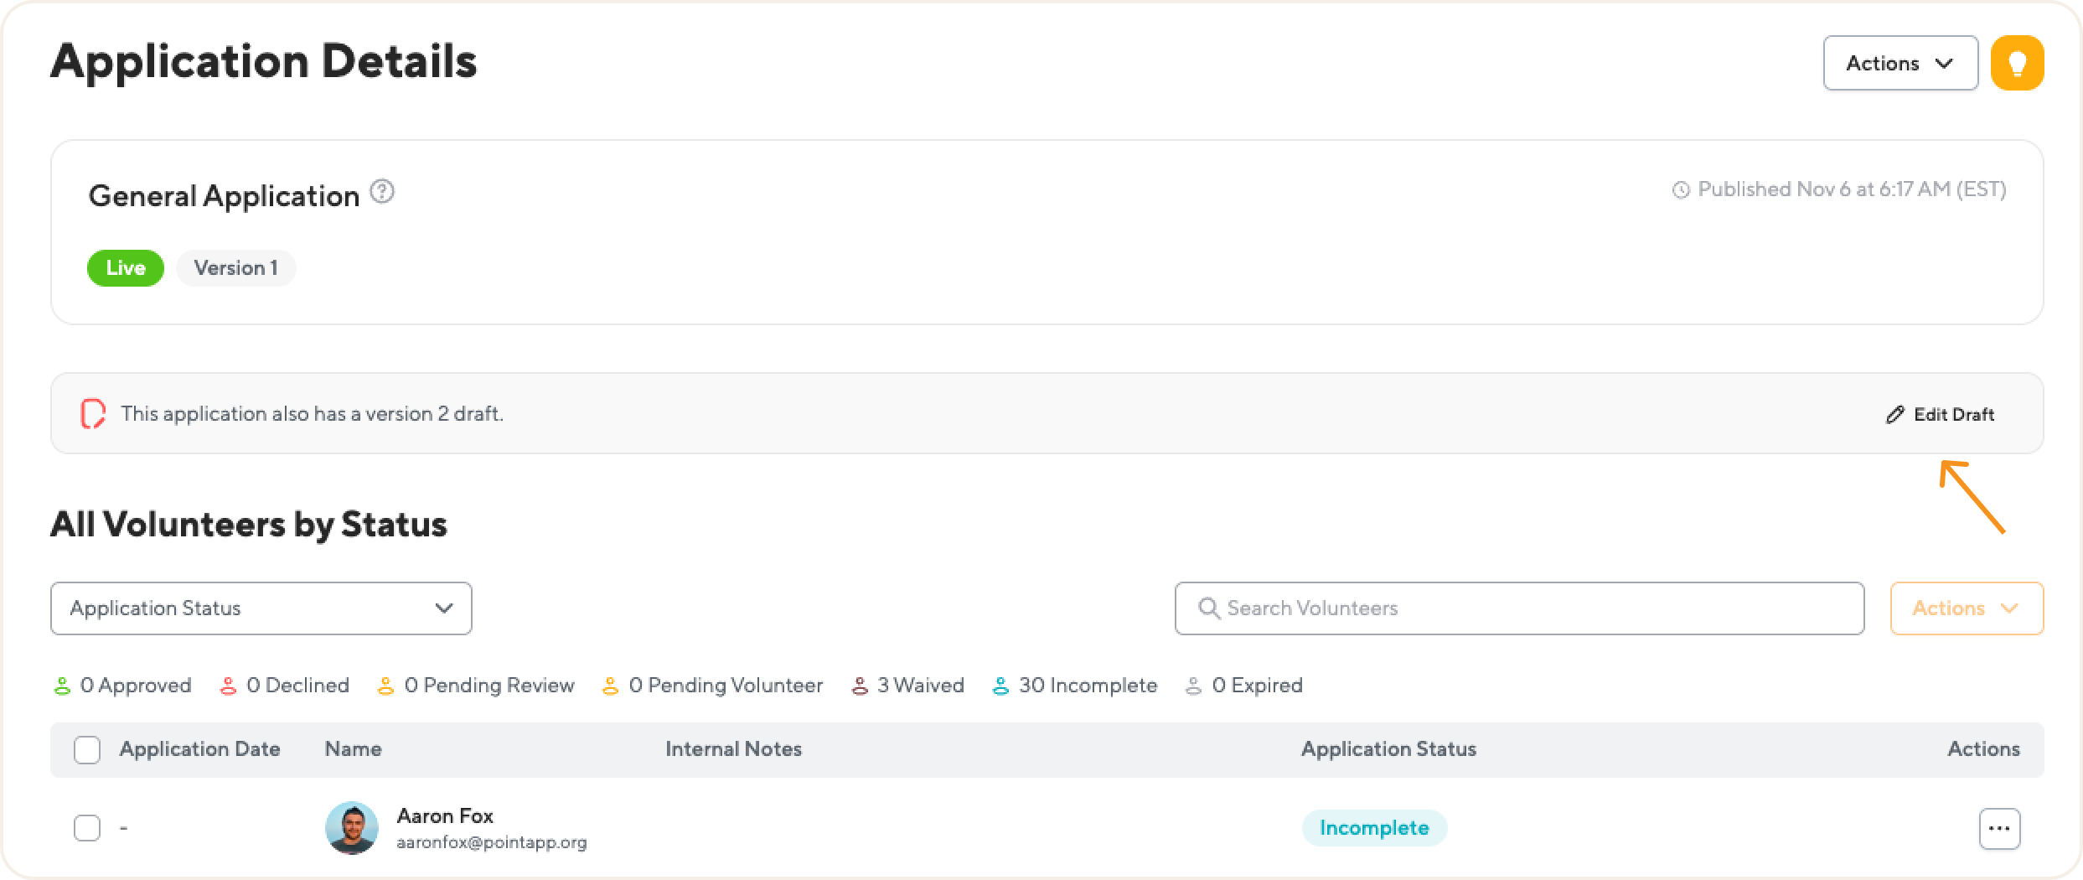Click the green Live status badge
Image resolution: width=2083 pixels, height=880 pixels.
[x=126, y=268]
